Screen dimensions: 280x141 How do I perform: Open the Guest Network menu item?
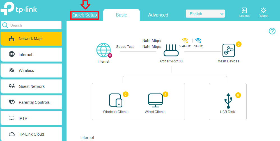31,86
